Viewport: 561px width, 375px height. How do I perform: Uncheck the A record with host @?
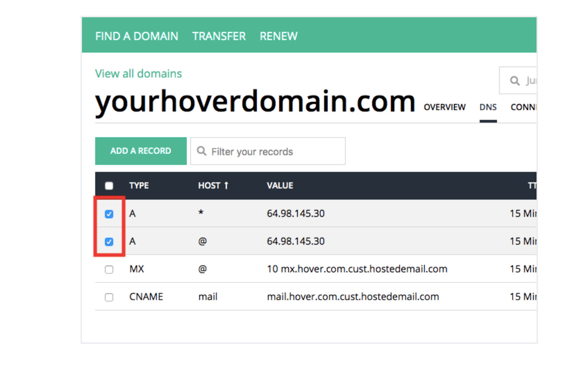(109, 242)
